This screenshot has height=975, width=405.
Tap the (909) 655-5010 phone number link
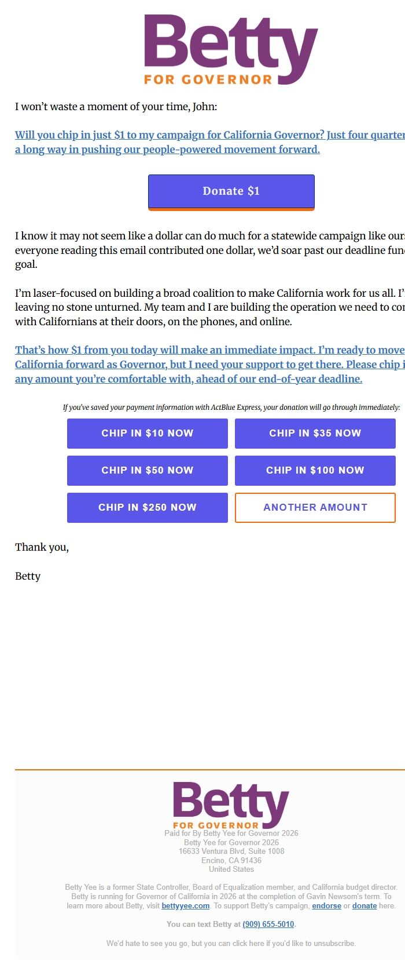(x=267, y=924)
